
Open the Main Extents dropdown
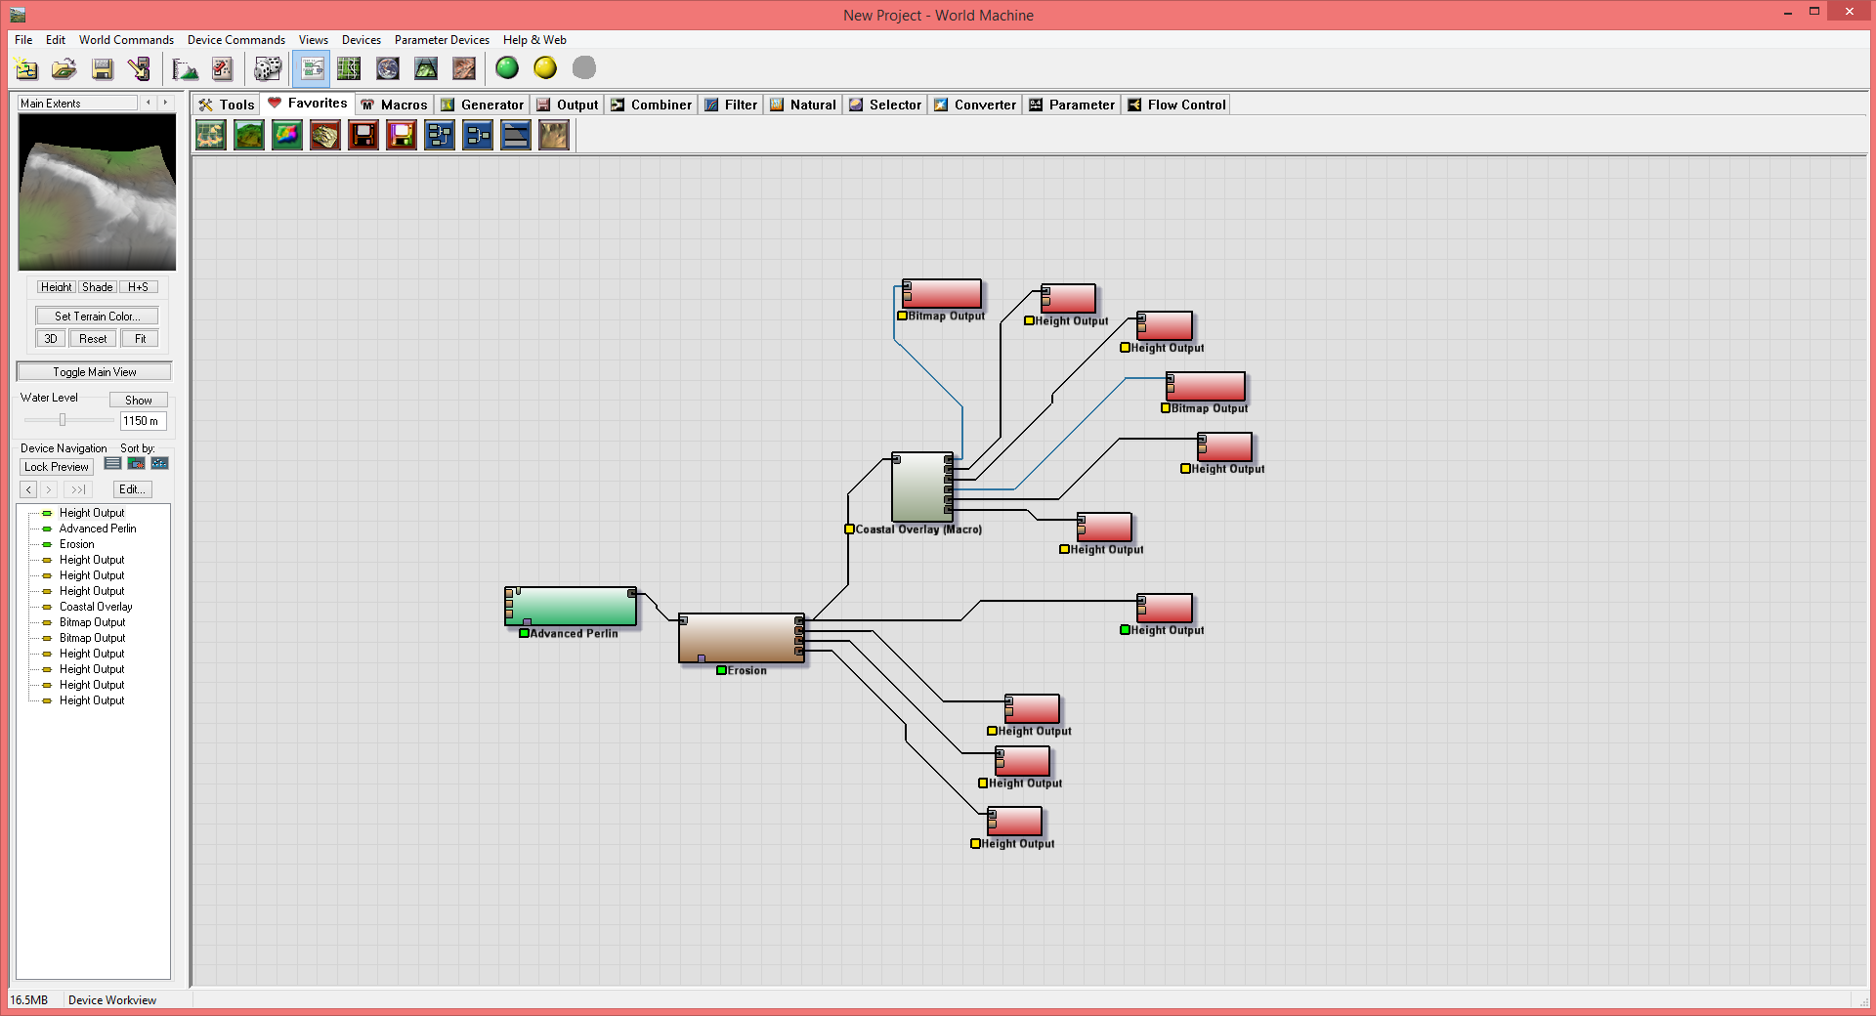78,104
